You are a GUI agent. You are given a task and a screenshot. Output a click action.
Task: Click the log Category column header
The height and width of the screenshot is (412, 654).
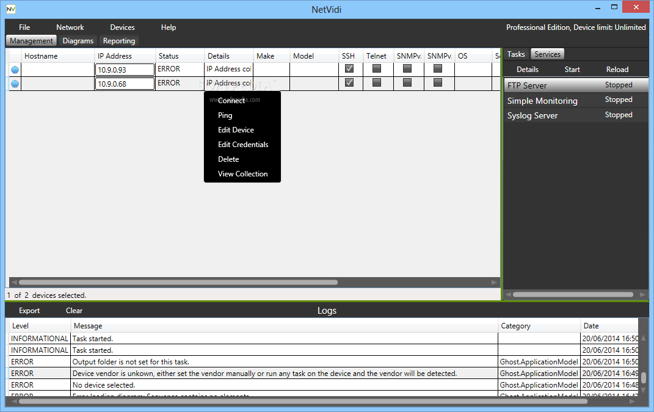pos(539,326)
